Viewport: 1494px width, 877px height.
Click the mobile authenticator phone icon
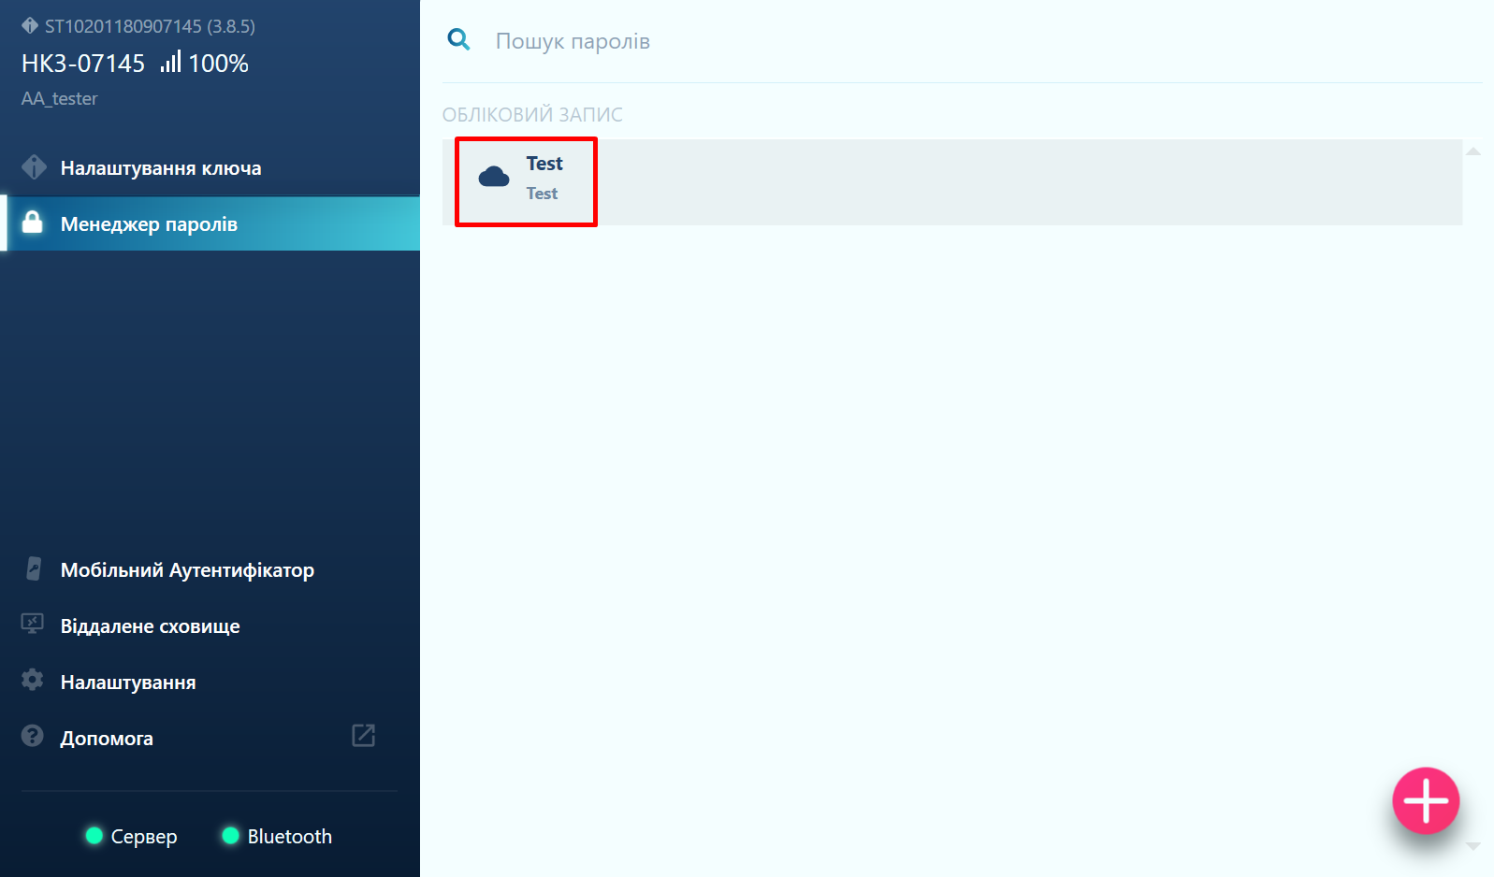click(x=34, y=568)
